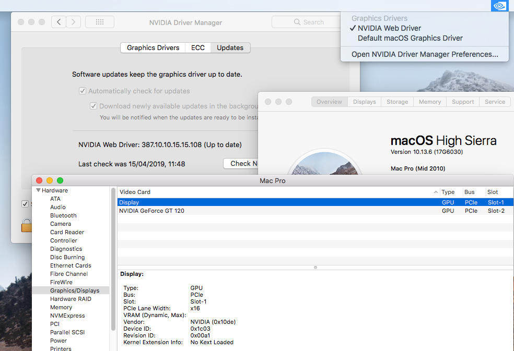Image resolution: width=514 pixels, height=351 pixels.
Task: Click the Device ID value 0x1c03
Action: 200,329
